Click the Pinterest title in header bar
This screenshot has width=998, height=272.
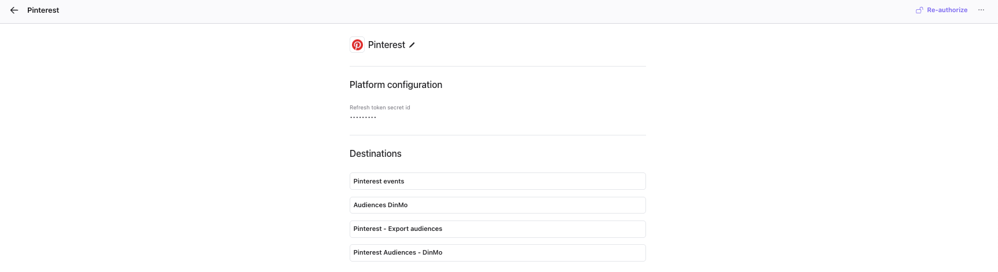tap(43, 10)
